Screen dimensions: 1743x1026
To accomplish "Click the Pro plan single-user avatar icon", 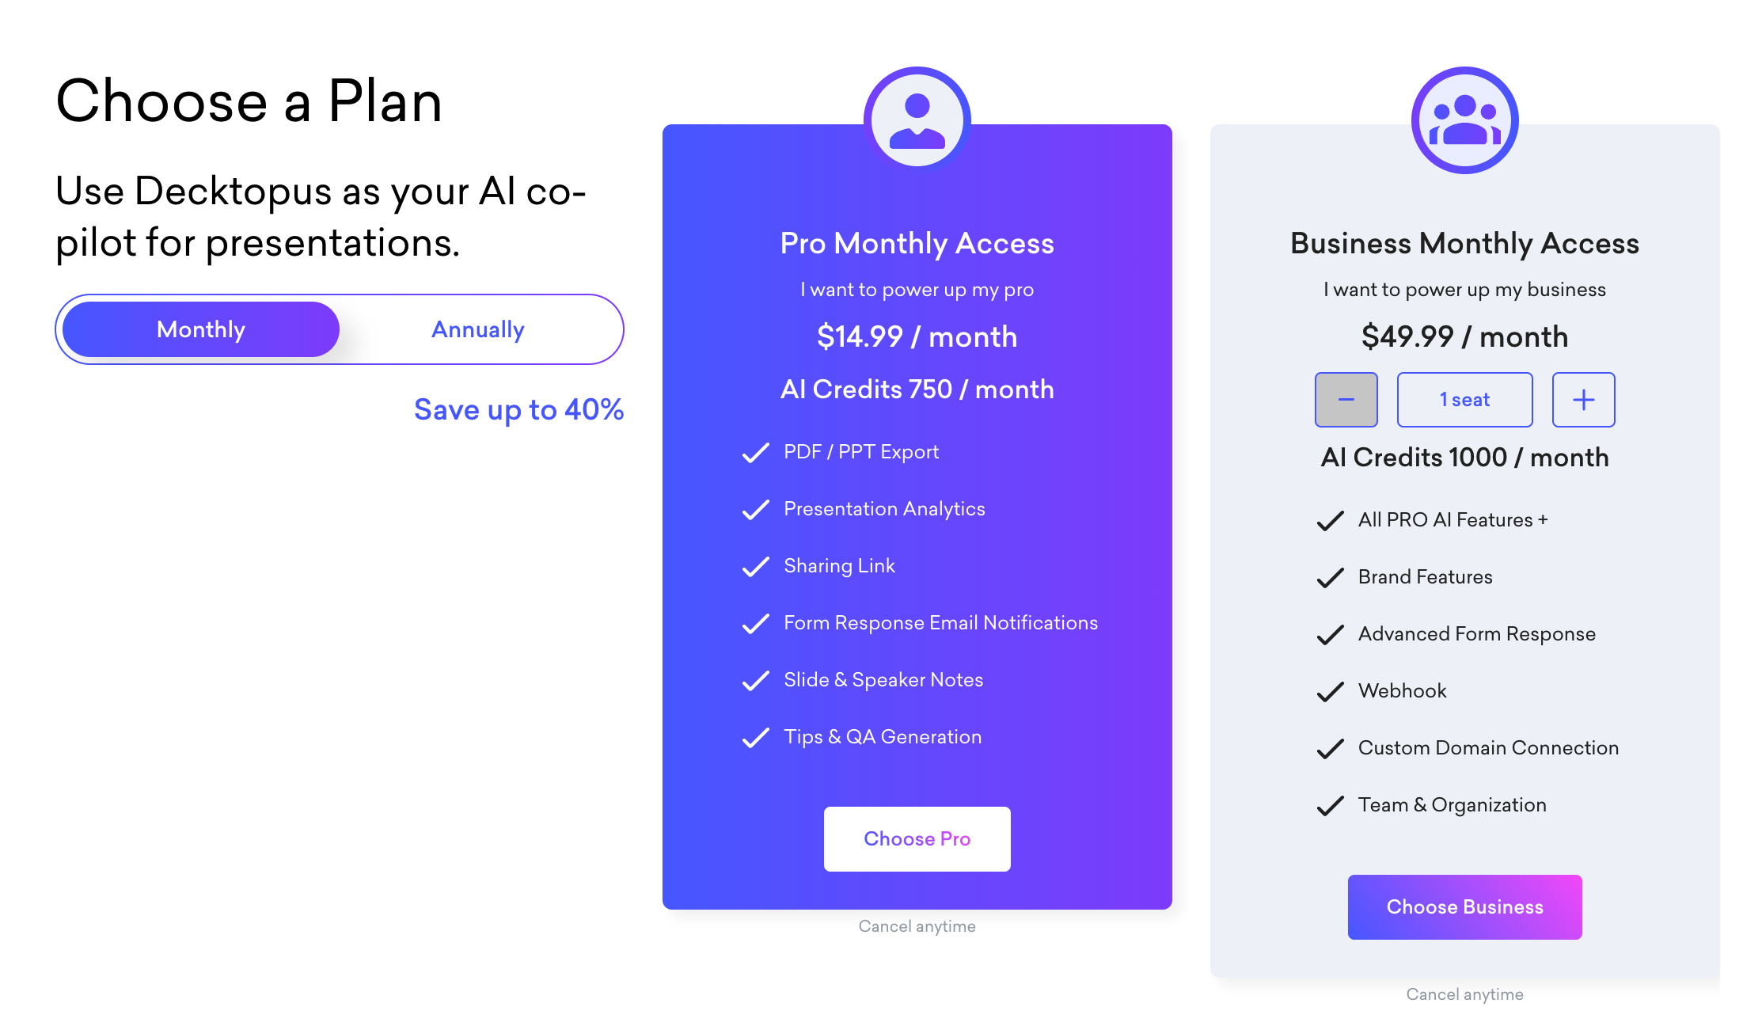I will 917,120.
